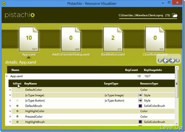Select the BackButton.xaml file card

(113, 39)
